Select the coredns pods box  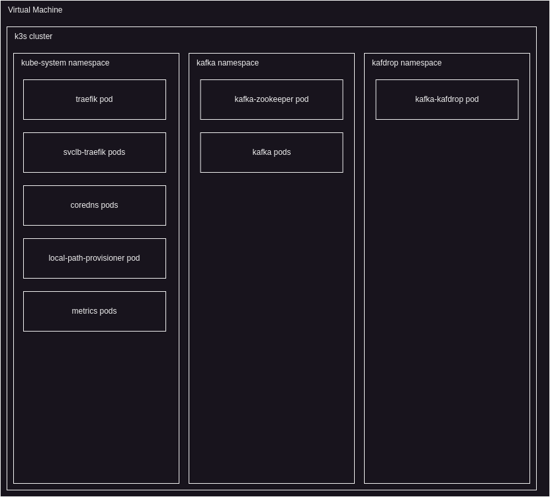pyautogui.click(x=95, y=206)
